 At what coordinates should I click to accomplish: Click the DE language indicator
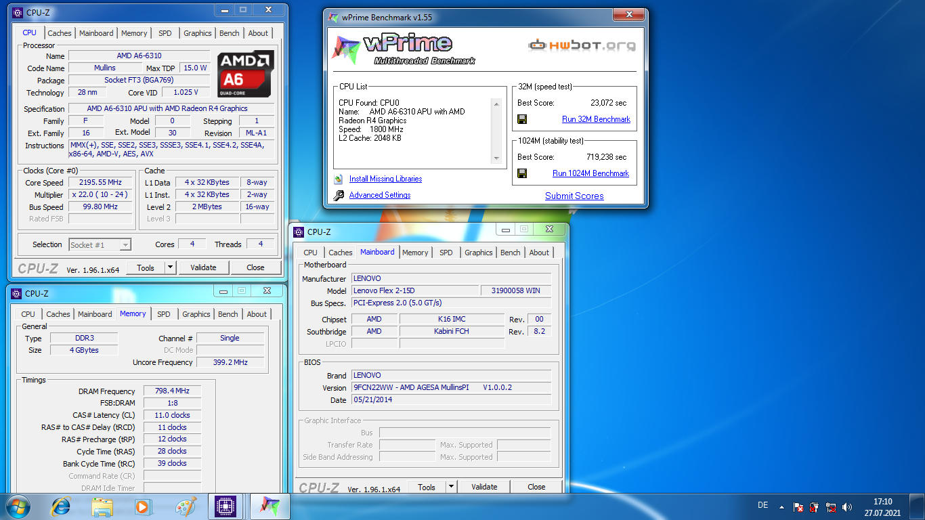pos(762,505)
